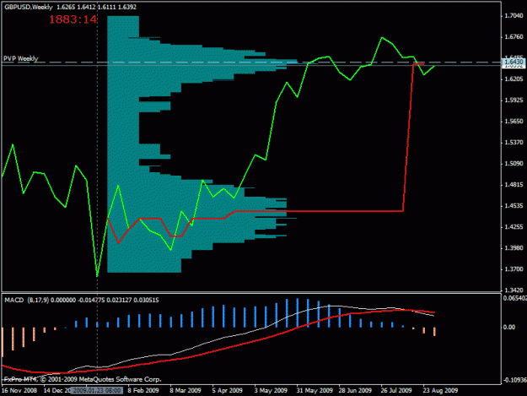Click the 1.3420 price axis label

click(514, 290)
